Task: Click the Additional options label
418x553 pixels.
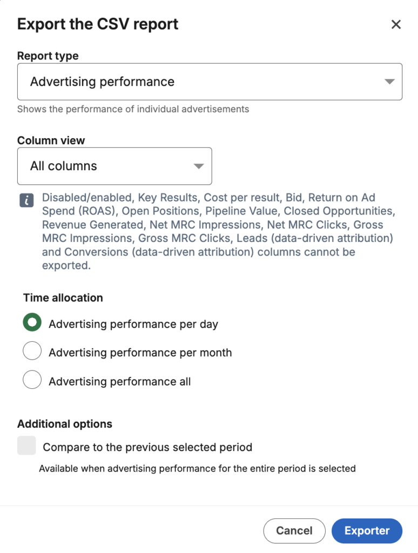Action: click(x=64, y=424)
